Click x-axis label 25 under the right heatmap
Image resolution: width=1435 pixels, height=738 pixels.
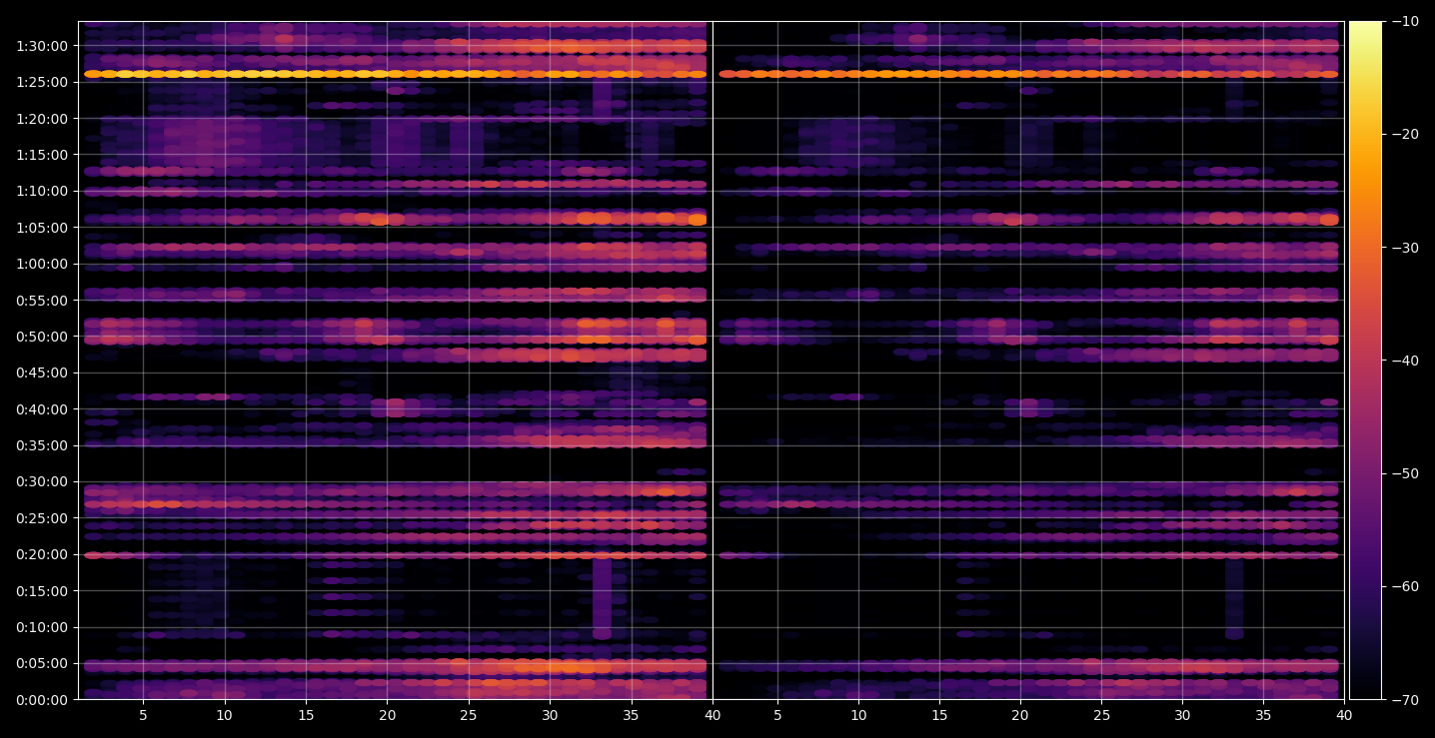(x=1101, y=716)
